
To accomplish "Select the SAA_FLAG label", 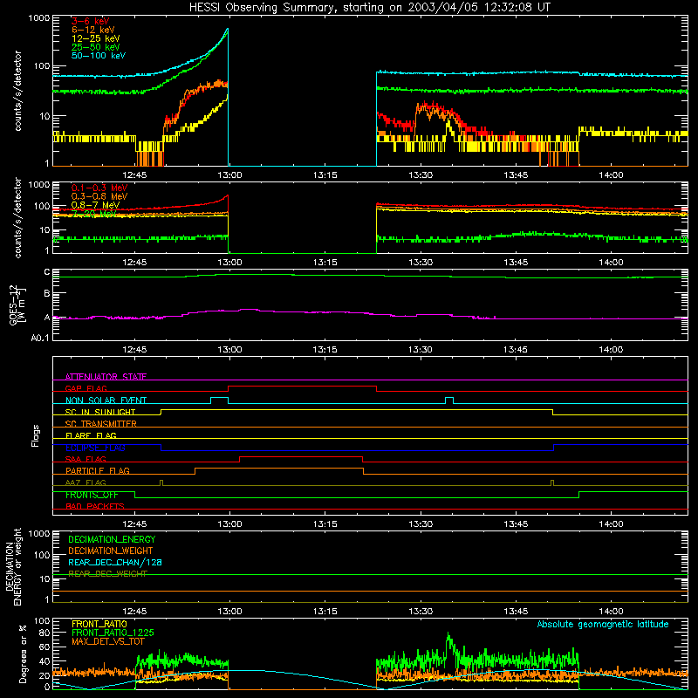I will coord(86,459).
